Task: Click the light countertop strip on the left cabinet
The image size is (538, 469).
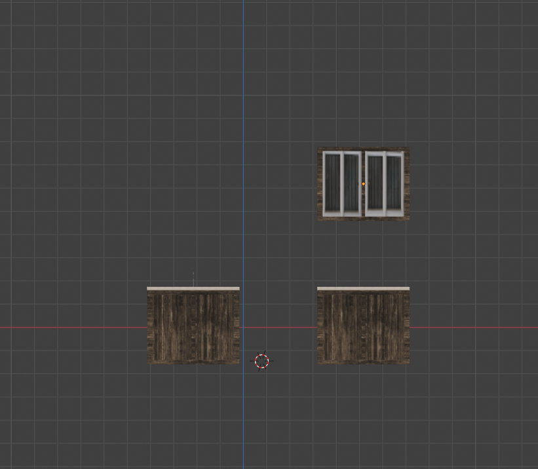Action: coord(193,288)
